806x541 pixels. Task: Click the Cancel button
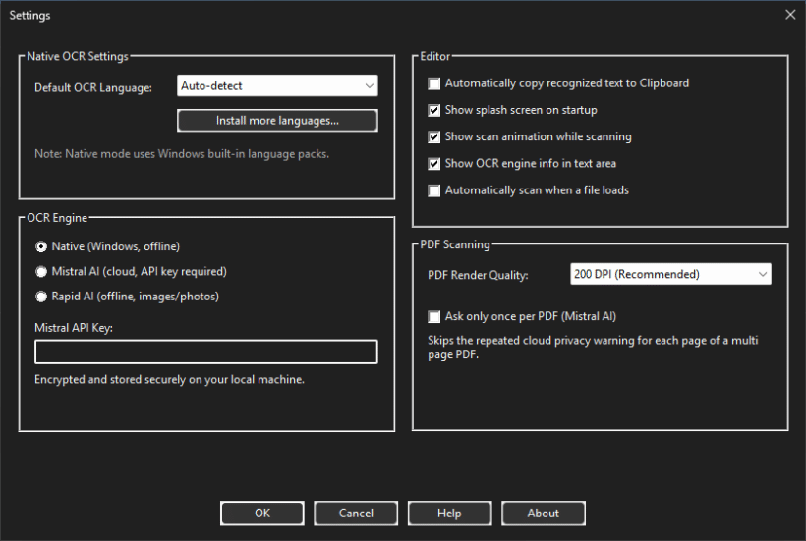[x=356, y=514]
